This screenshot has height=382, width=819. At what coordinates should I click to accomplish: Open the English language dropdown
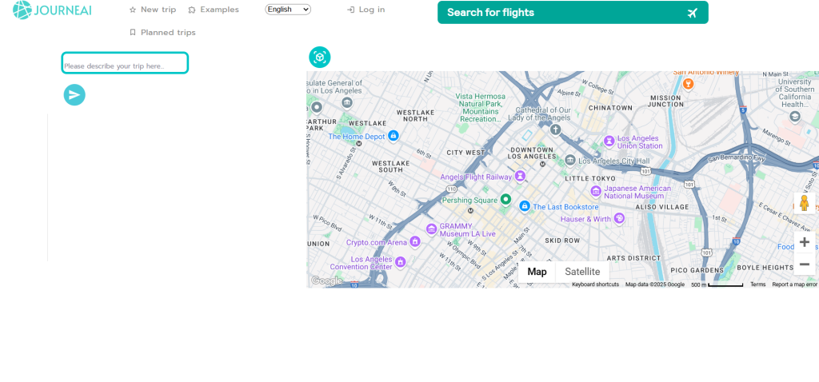point(288,10)
